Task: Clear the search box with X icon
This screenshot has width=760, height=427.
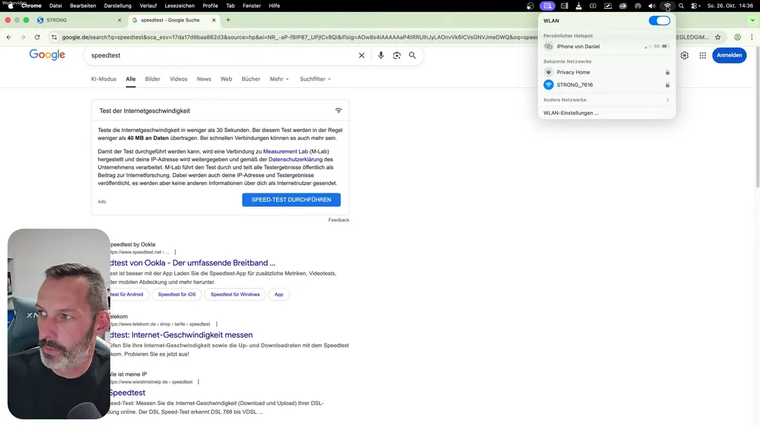Action: coord(362,55)
